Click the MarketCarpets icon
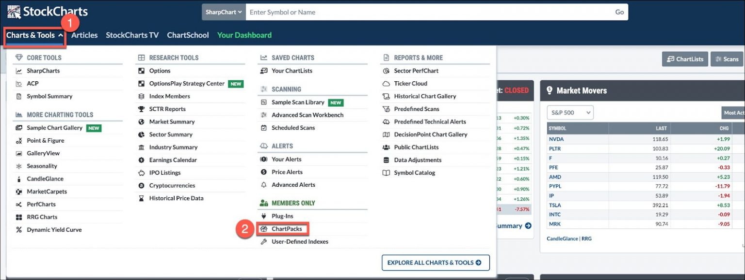The width and height of the screenshot is (745, 280). click(19, 192)
